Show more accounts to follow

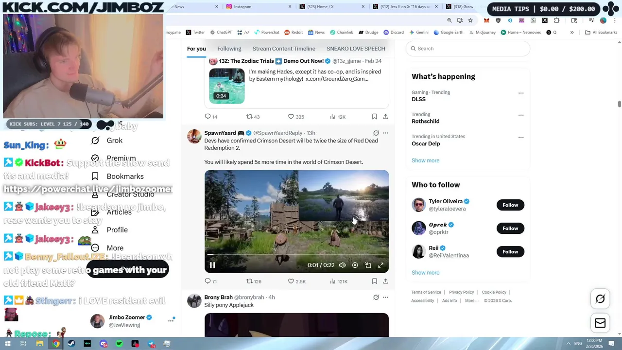425,273
